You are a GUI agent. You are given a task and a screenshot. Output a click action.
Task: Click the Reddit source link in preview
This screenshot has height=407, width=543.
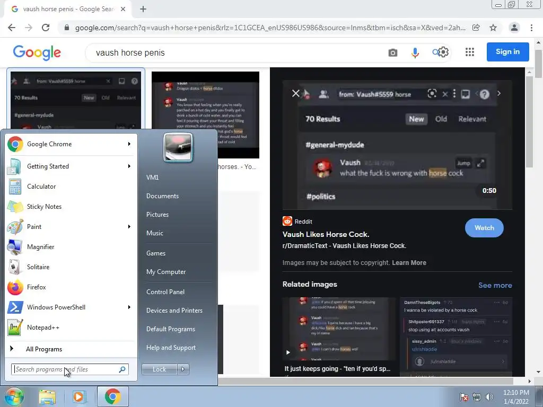[297, 221]
